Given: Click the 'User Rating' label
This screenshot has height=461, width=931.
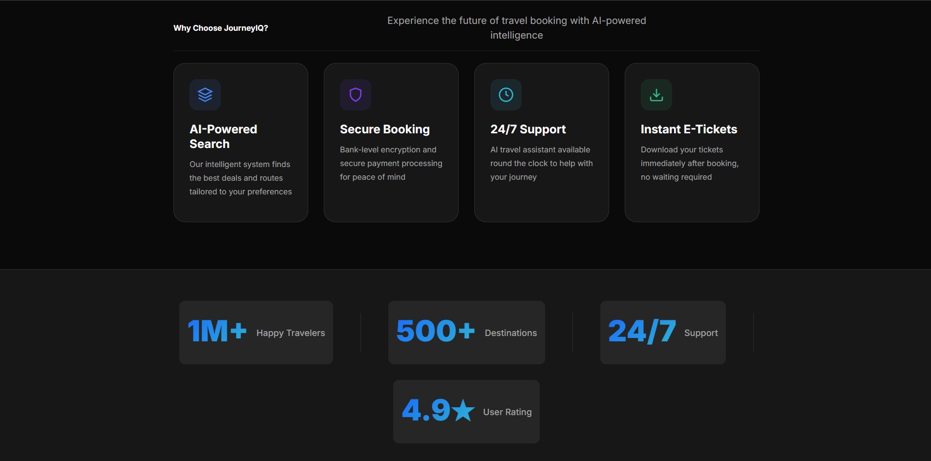Looking at the screenshot, I should pyautogui.click(x=508, y=412).
